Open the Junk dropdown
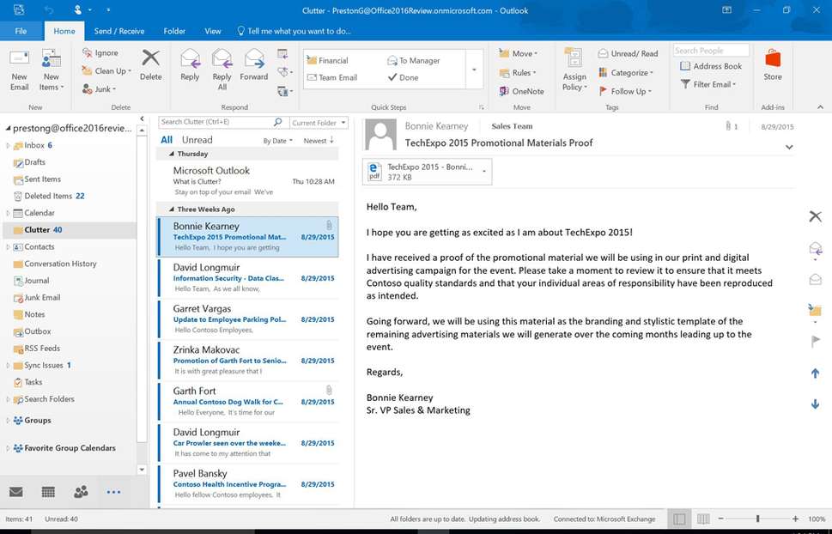Screen dimensions: 832x534 point(99,89)
